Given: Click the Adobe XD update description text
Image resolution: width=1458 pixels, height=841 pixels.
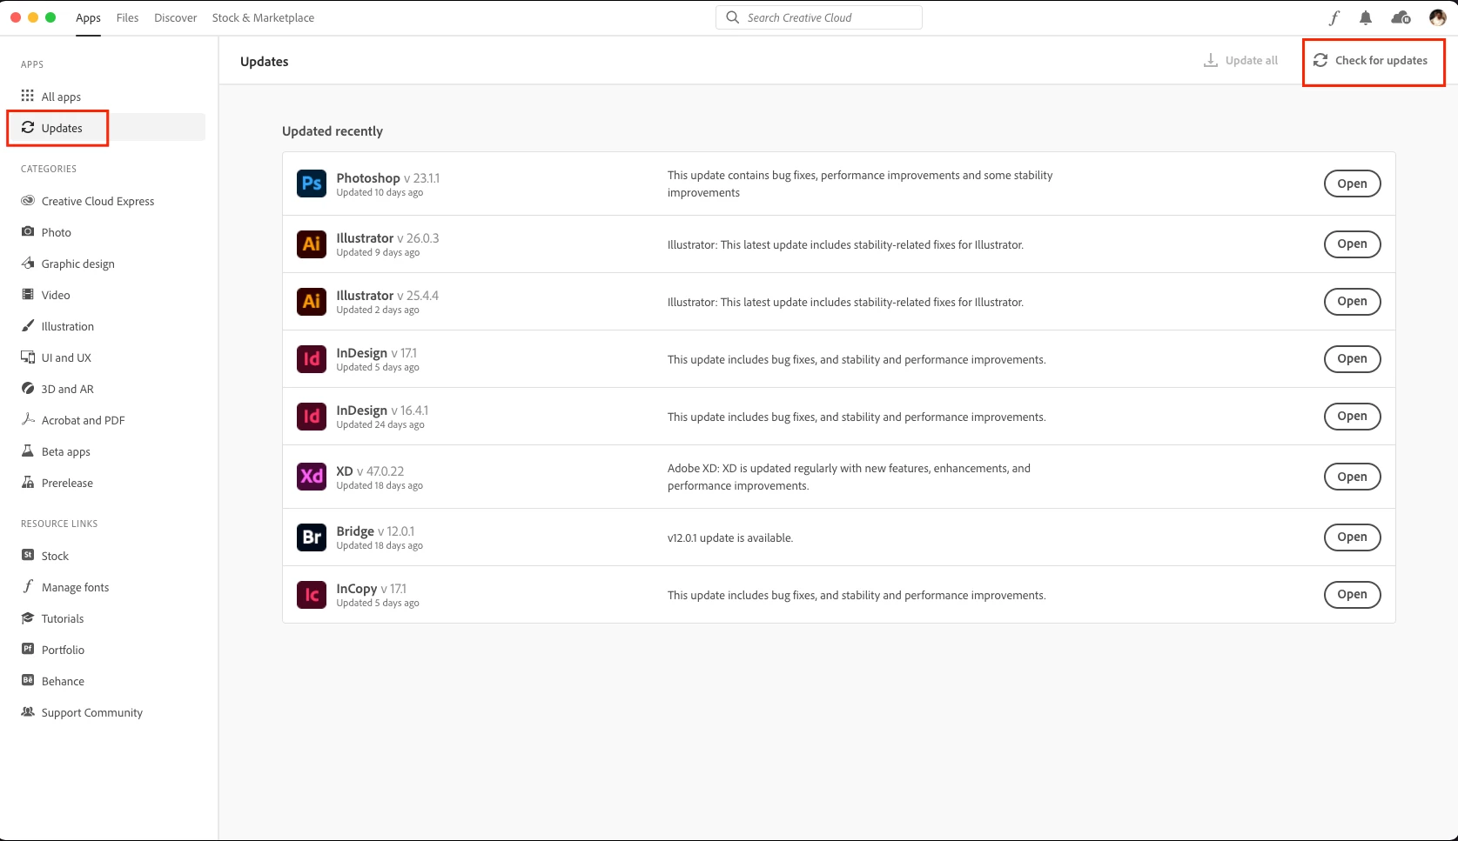Looking at the screenshot, I should (849, 477).
